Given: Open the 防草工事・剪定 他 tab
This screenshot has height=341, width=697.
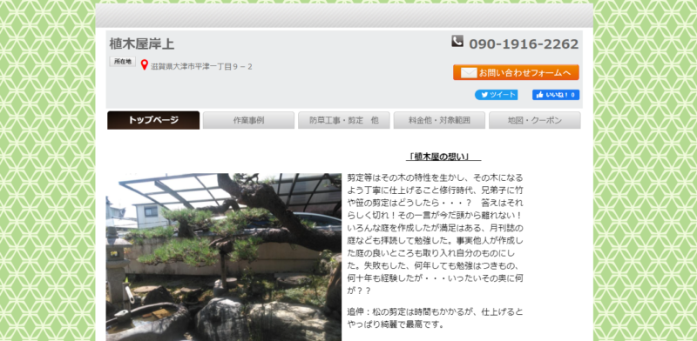Looking at the screenshot, I should pos(344,120).
